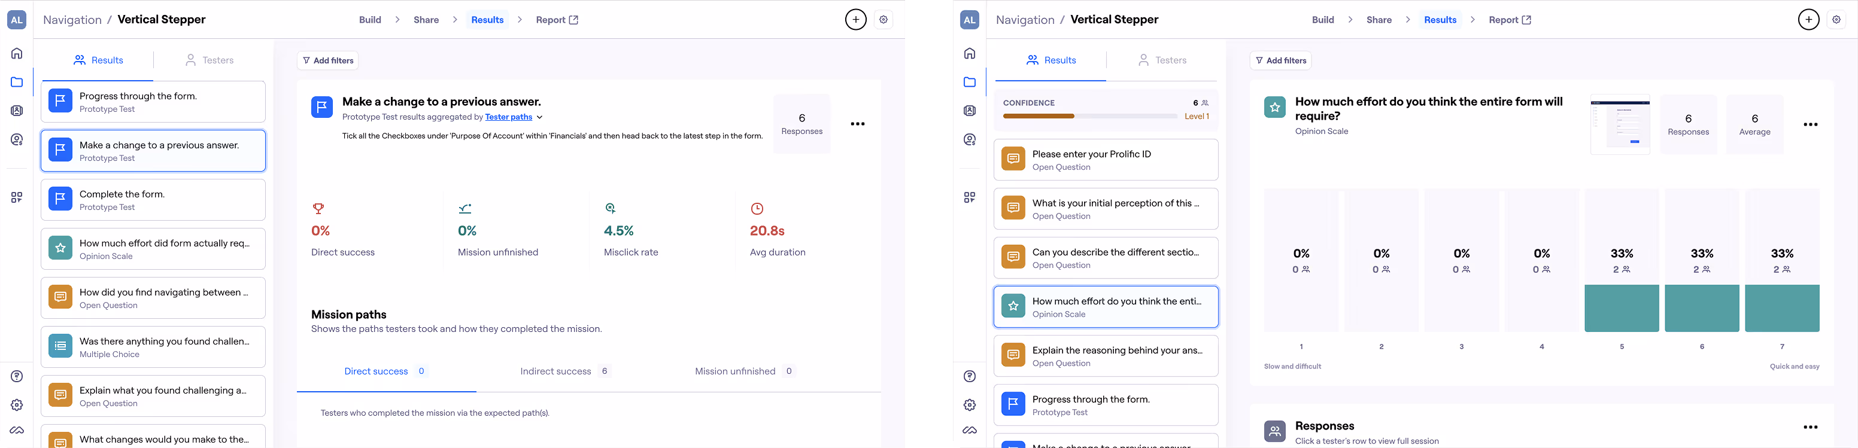The height and width of the screenshot is (448, 1858).
Task: Open user-dollar icon in left window sidebar
Action: [17, 140]
